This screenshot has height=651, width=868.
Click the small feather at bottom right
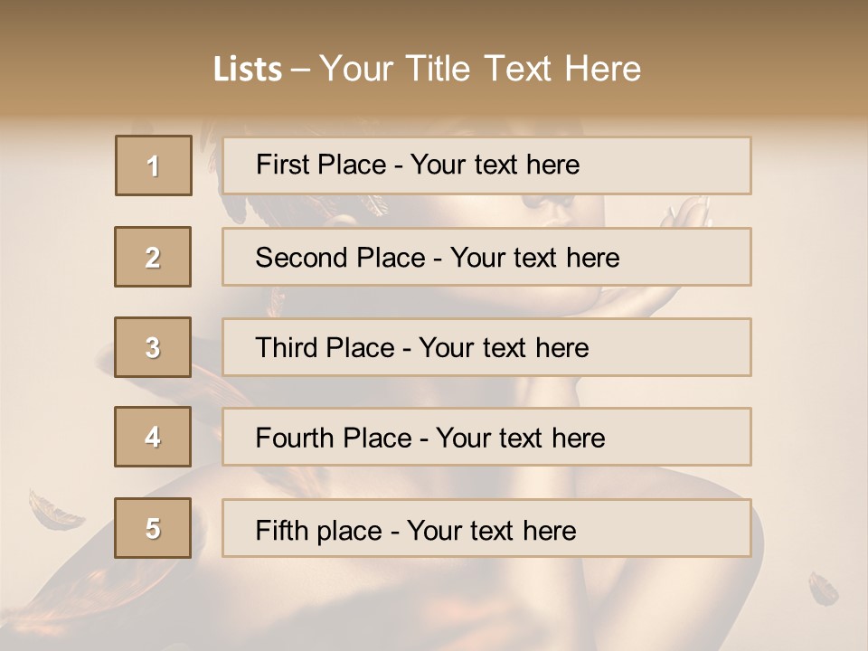coord(824,588)
